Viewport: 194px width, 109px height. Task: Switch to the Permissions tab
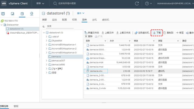74,20
